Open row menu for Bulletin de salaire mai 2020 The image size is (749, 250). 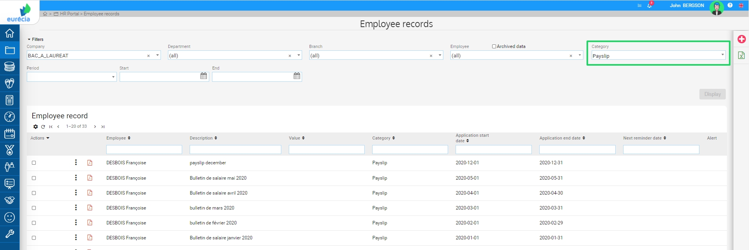tap(76, 178)
